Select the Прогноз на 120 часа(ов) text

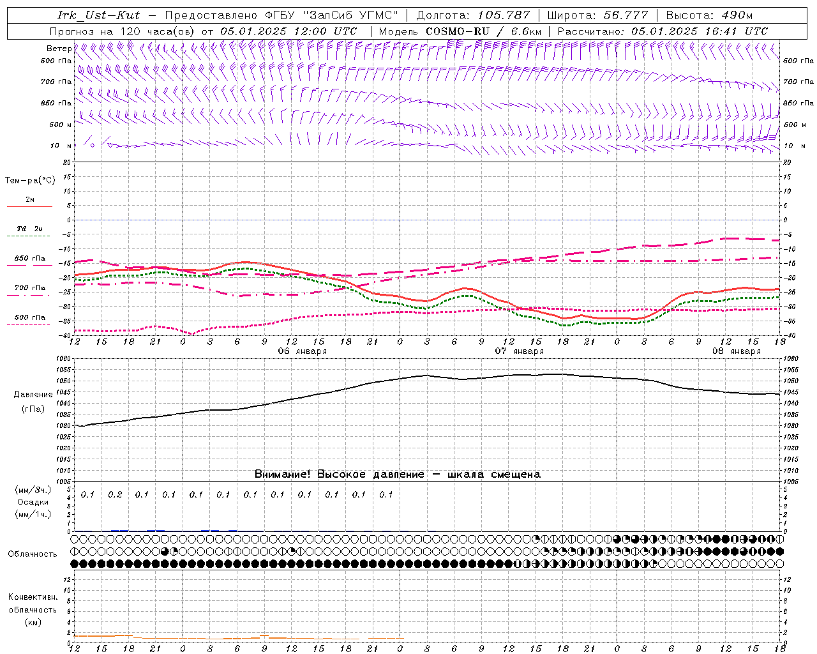coord(123,31)
